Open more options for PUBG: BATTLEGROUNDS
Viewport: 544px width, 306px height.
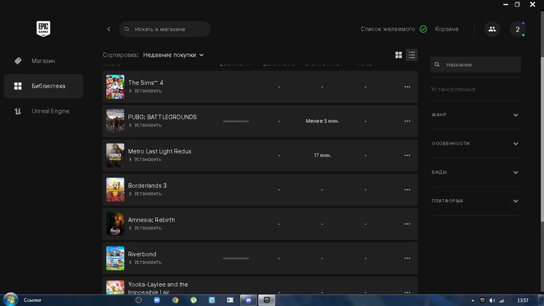point(407,121)
